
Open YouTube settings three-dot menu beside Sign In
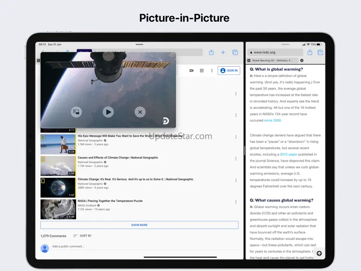click(212, 71)
